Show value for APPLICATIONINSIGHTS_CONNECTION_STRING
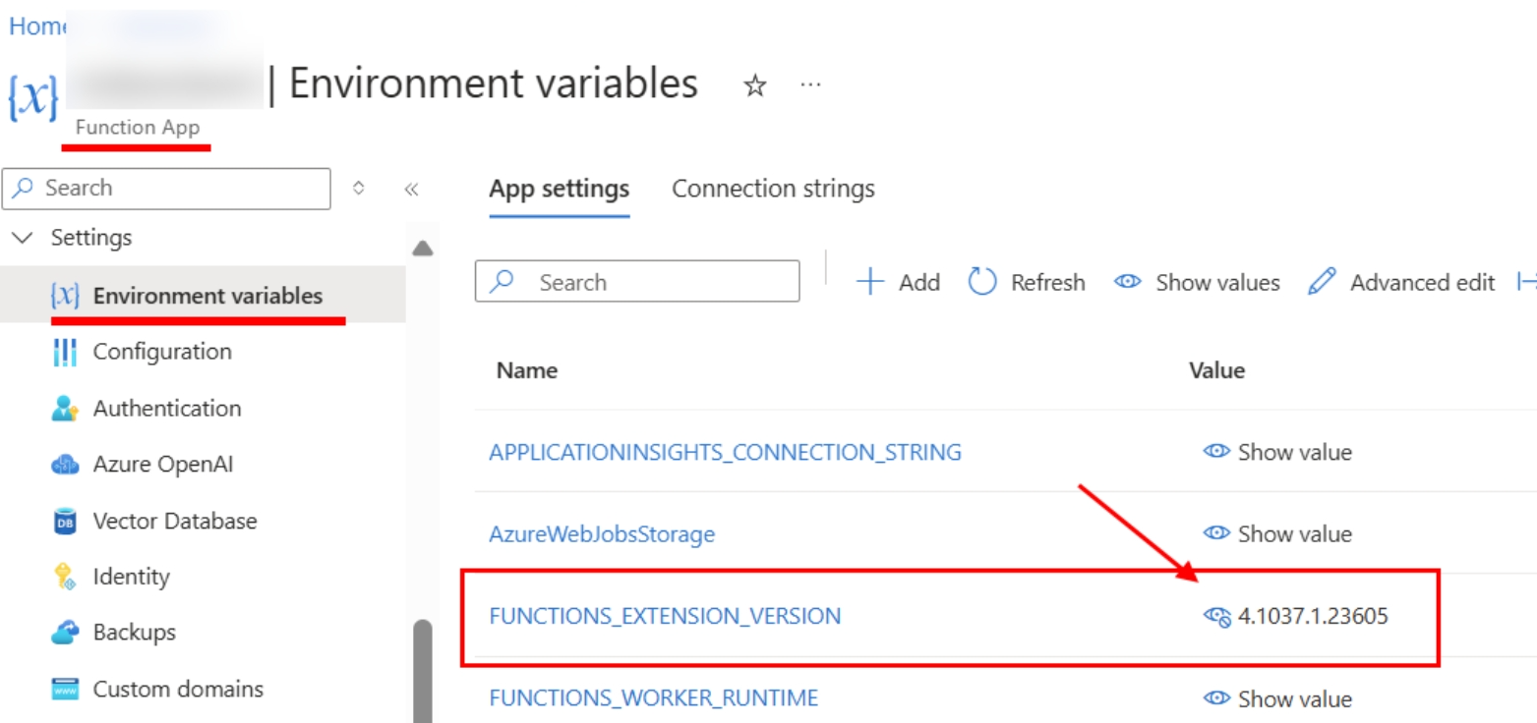1537x723 pixels. (1277, 452)
